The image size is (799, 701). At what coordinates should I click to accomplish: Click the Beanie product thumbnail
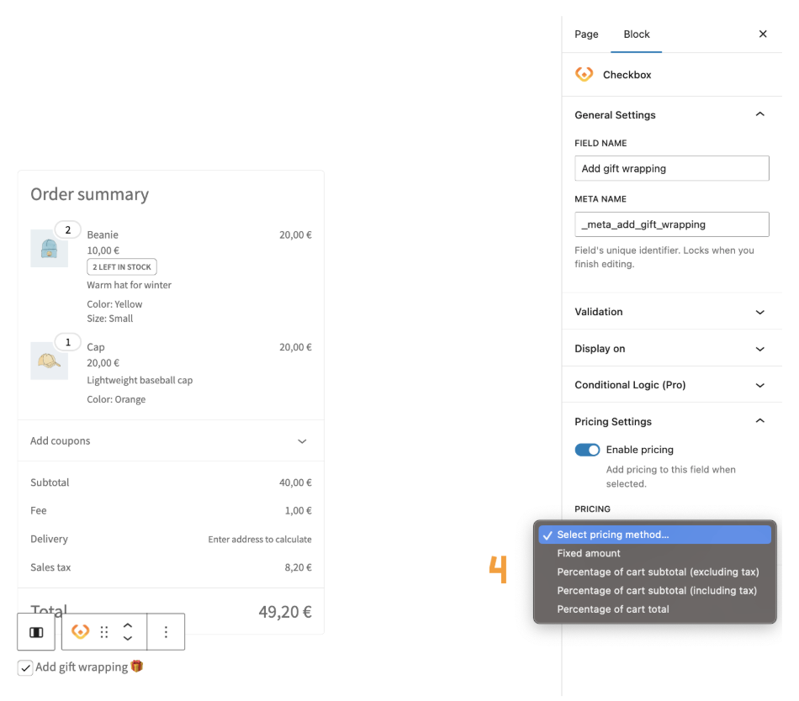[x=49, y=249]
